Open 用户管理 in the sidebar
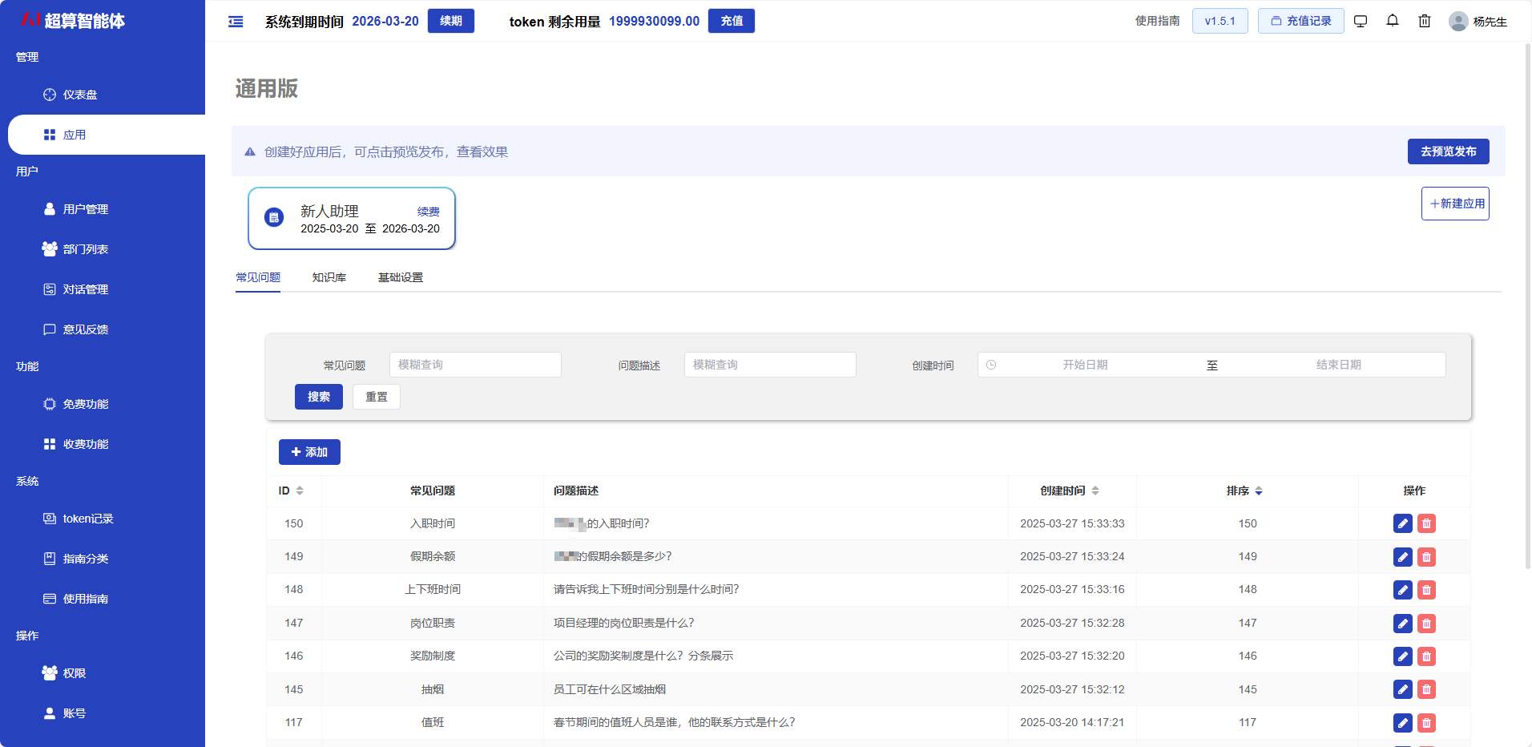The image size is (1532, 747). [85, 209]
